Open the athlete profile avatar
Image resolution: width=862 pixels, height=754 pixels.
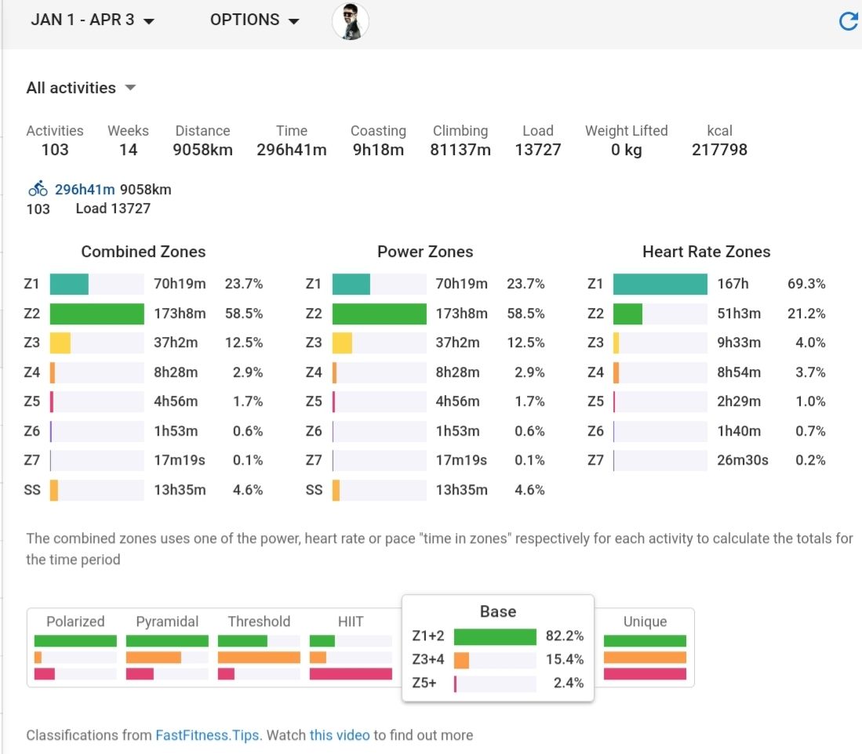pos(350,21)
